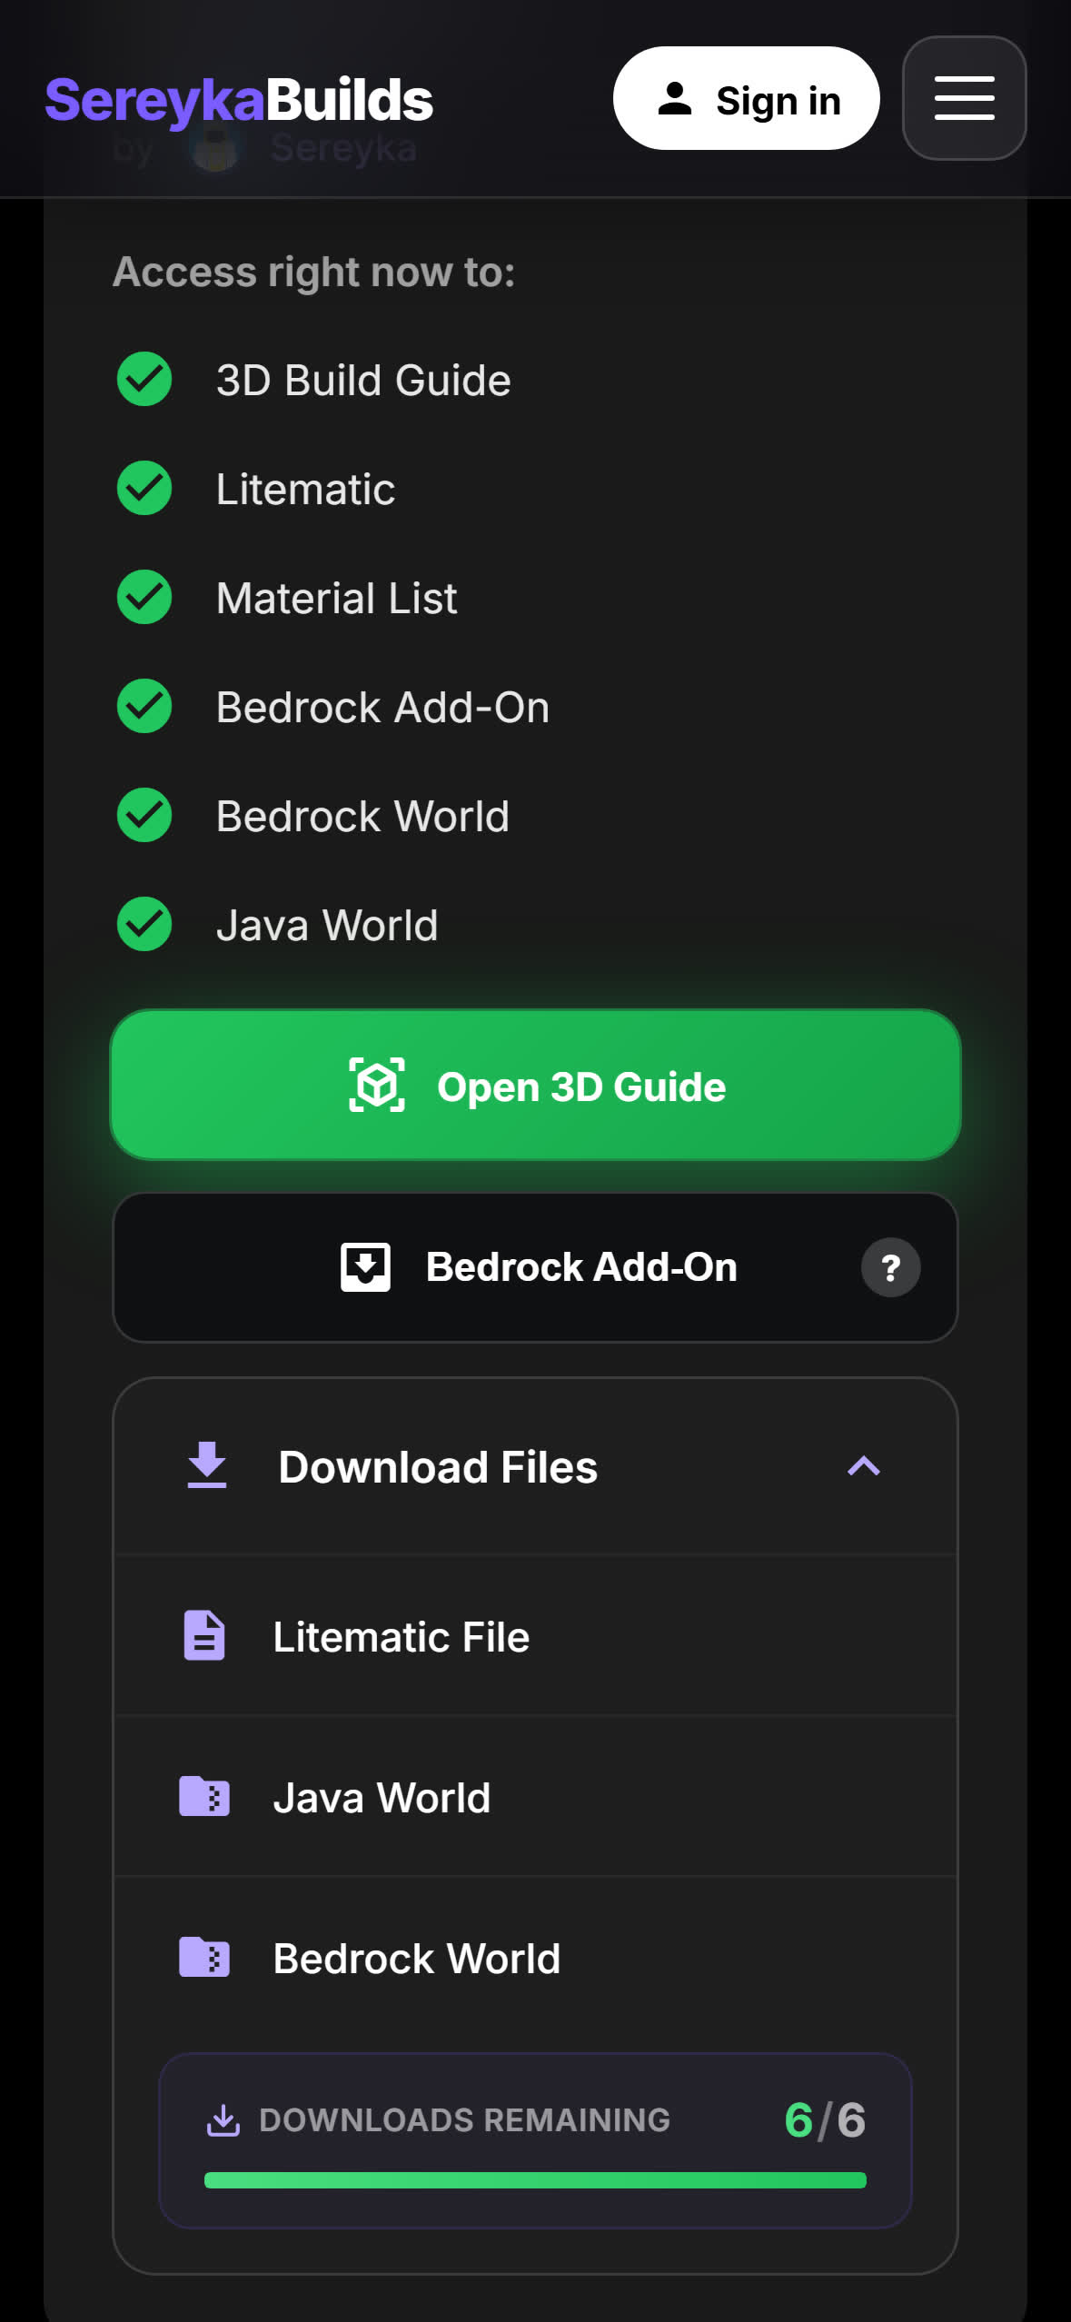This screenshot has width=1071, height=2322.
Task: Click the download arrow icon beside Download Files
Action: [207, 1465]
